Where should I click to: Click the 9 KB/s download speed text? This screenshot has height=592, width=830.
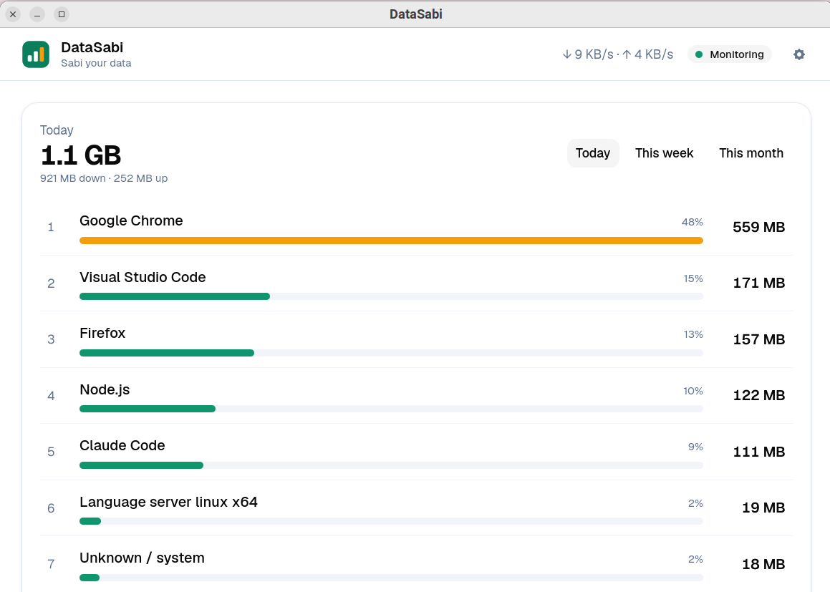[x=594, y=54]
